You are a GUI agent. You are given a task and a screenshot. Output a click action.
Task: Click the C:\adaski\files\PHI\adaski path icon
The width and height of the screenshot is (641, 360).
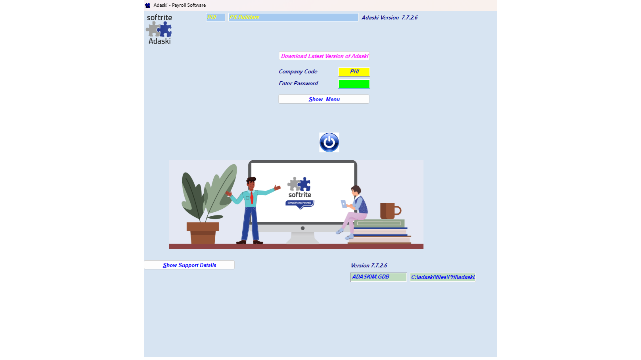(x=442, y=277)
